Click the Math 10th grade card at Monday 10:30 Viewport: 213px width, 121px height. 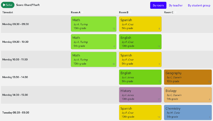pos(94,59)
